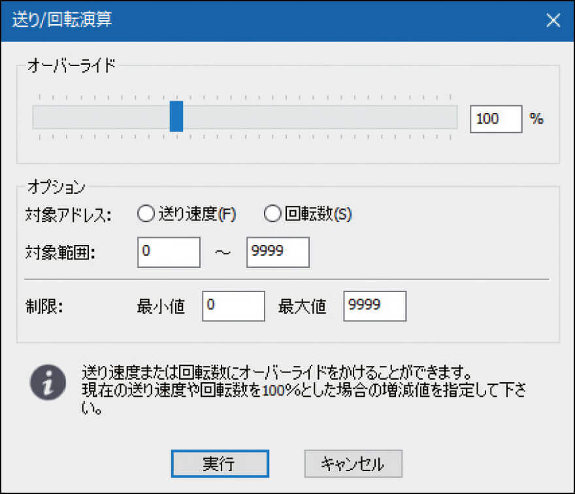Screen dimensions: 575x494
Task: Click the 最小値 field showing 0
Action: tap(233, 306)
